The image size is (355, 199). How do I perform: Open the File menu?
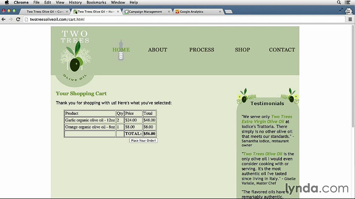pos(36,2)
